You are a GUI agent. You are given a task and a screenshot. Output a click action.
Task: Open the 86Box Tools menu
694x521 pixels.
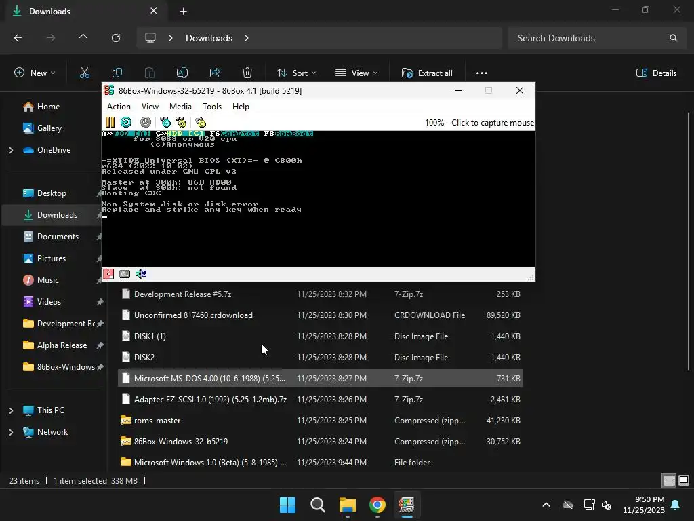212,107
